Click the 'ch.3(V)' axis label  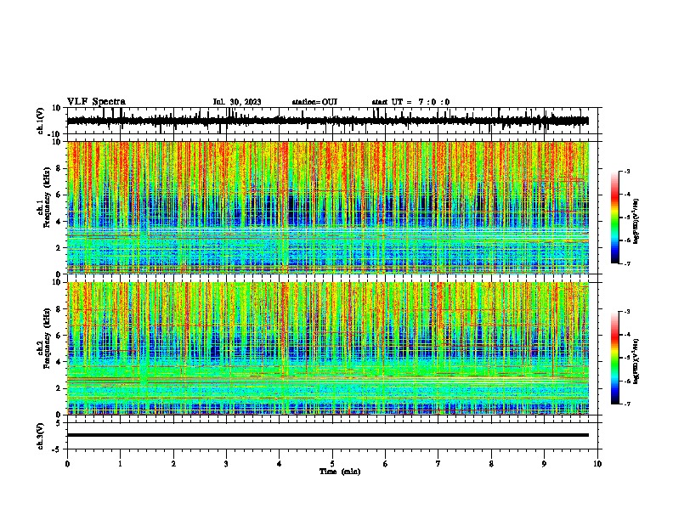pyautogui.click(x=41, y=436)
